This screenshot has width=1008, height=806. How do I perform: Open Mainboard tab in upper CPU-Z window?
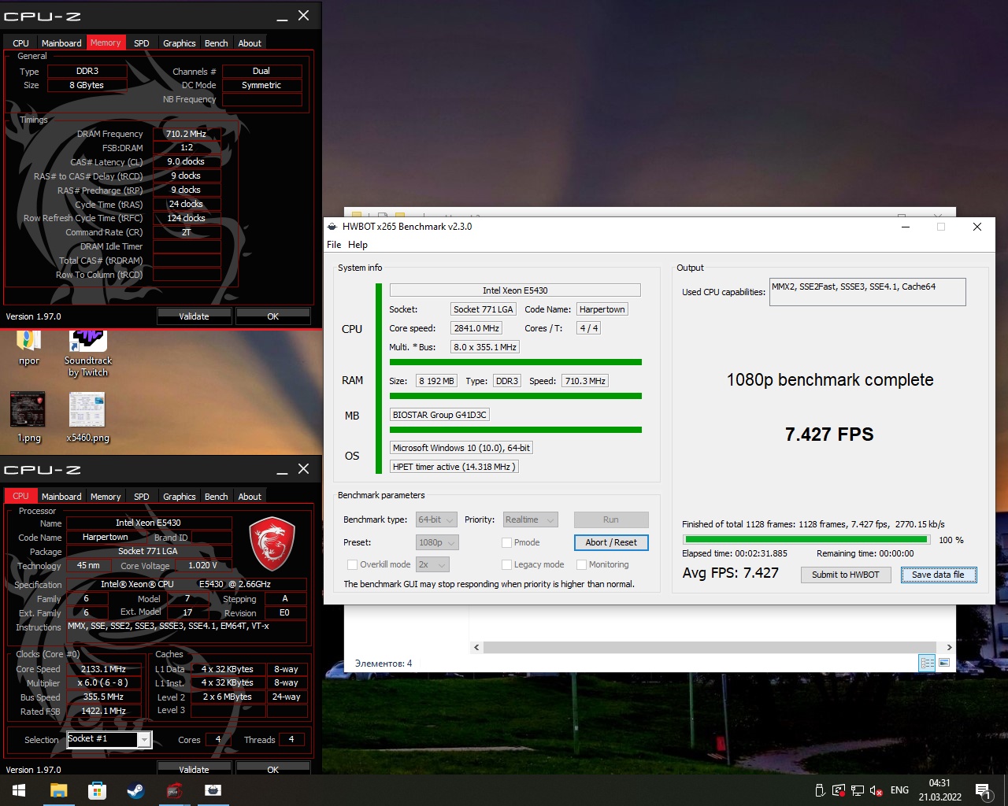(x=61, y=43)
